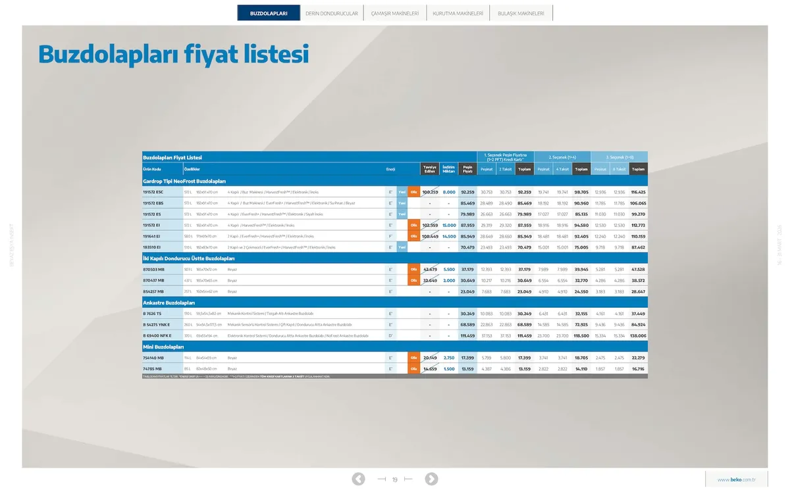Click the 'Yeni' badge on 183510 EI
Image resolution: width=790 pixels, height=490 pixels.
(x=402, y=247)
